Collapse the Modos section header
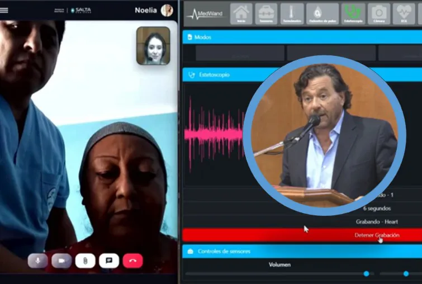The width and height of the screenshot is (422, 284). (302, 37)
